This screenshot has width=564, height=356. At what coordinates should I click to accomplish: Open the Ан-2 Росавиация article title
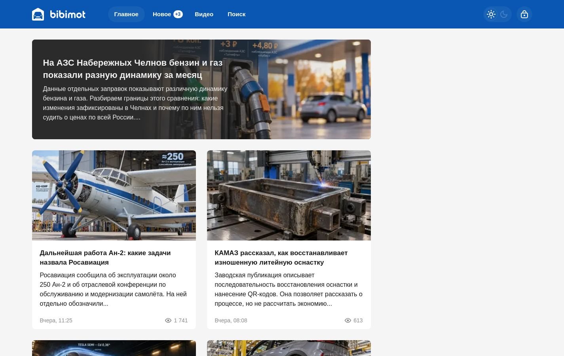coord(105,258)
